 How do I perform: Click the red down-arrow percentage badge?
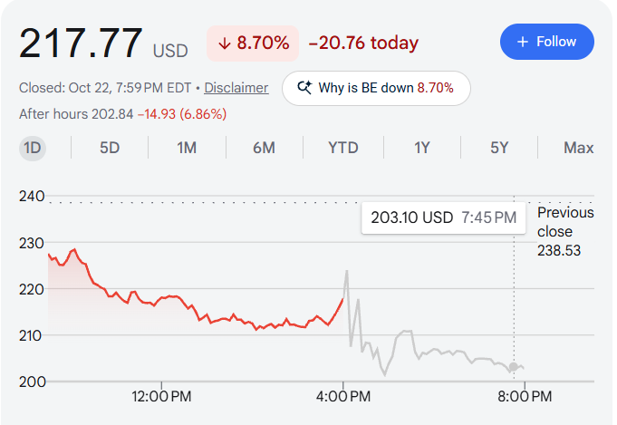click(x=253, y=43)
